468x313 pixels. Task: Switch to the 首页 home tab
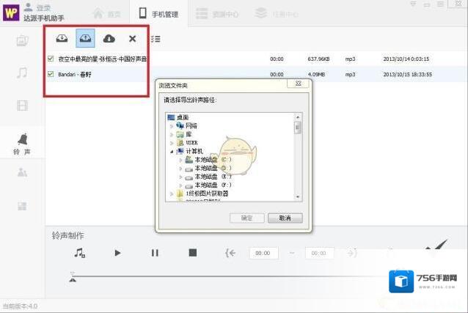(x=106, y=12)
